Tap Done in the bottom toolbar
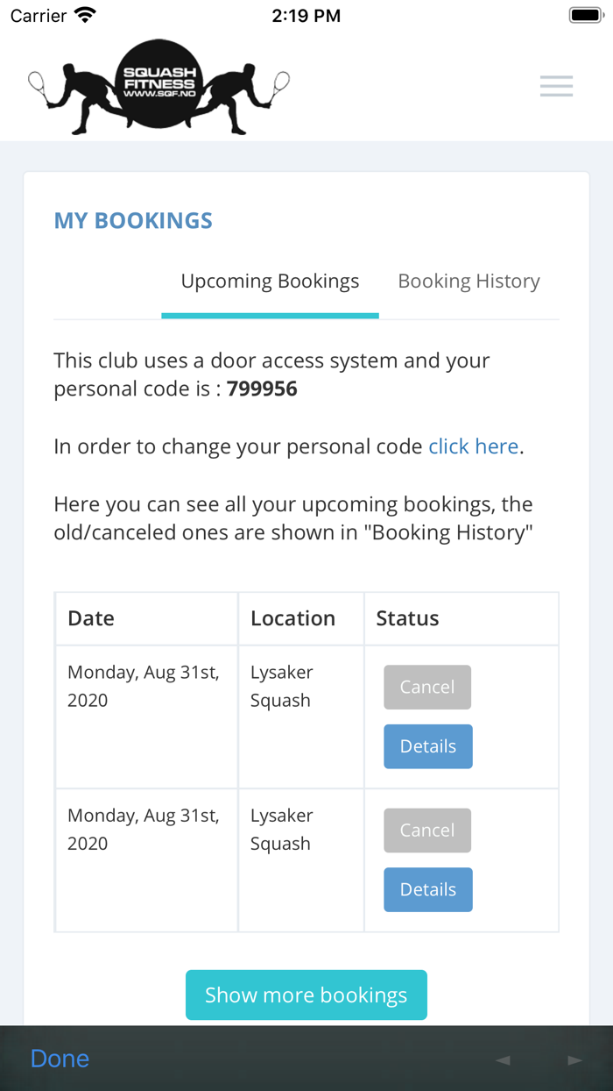Viewport: 613px width, 1091px height. [x=60, y=1059]
